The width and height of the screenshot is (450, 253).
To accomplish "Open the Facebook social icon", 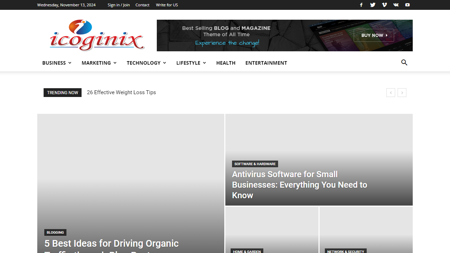I will [x=361, y=5].
